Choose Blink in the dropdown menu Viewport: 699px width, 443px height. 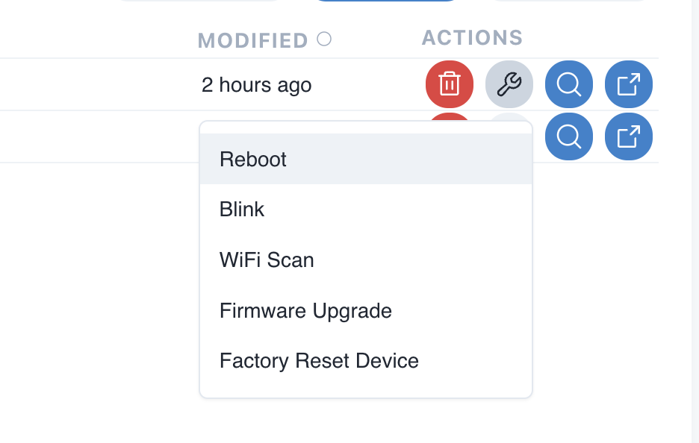242,210
